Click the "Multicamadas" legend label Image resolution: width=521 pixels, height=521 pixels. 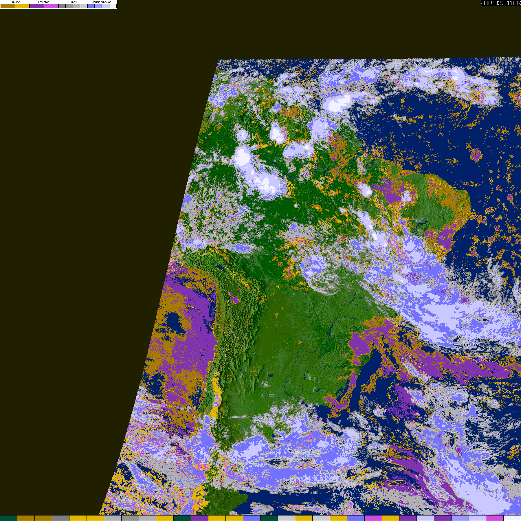[102, 2]
